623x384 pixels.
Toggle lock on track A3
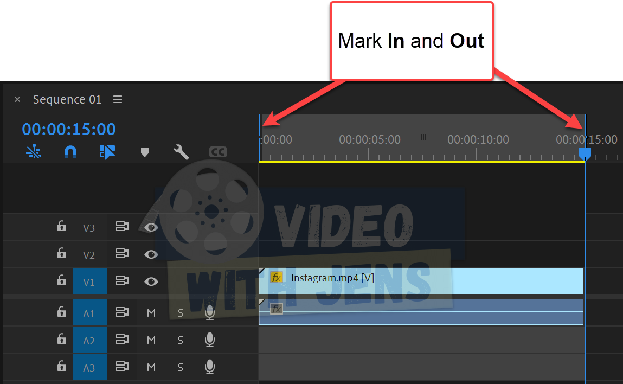click(x=61, y=366)
